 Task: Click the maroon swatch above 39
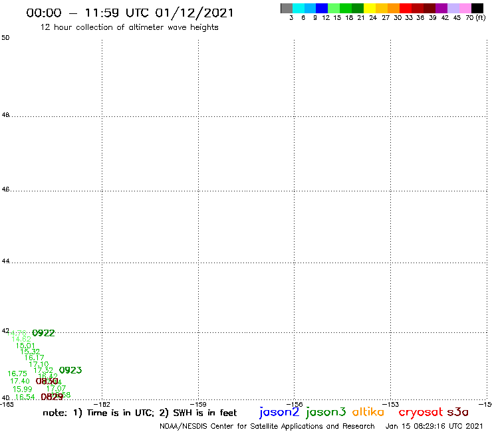(430, 9)
